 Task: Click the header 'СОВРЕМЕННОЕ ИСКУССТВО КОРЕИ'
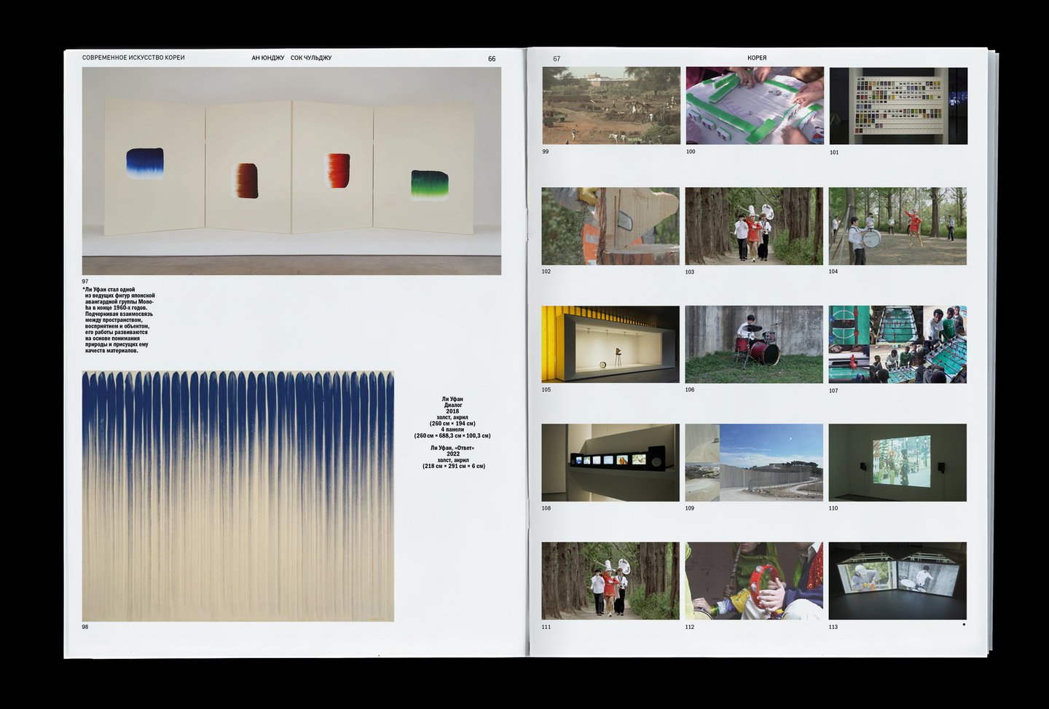[133, 58]
